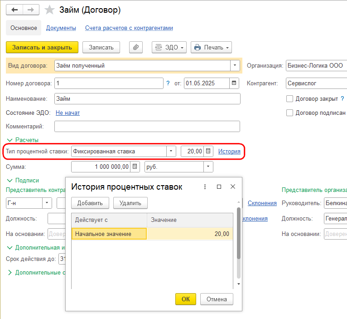The width and height of the screenshot is (347, 319).
Task: Click Записать и закрыть button
Action: [x=42, y=47]
